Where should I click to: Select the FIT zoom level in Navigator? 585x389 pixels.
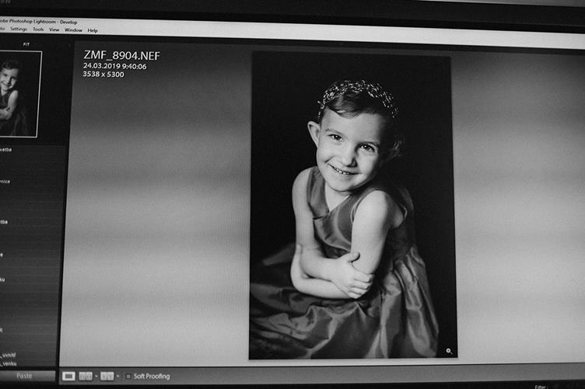coord(26,44)
